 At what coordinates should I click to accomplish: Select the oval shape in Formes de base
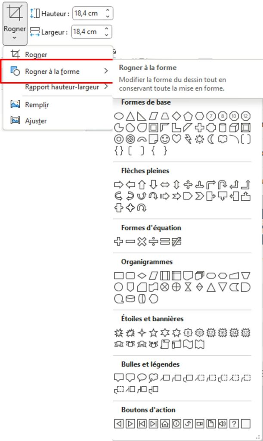pos(119,116)
